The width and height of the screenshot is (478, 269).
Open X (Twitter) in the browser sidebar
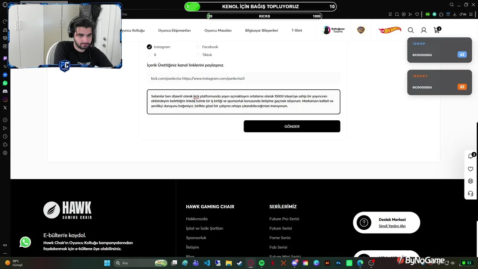(5, 108)
